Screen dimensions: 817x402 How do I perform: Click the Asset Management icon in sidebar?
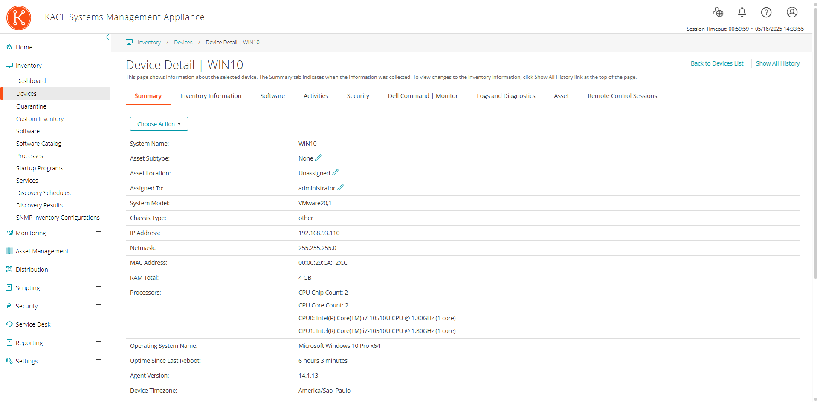(x=9, y=251)
